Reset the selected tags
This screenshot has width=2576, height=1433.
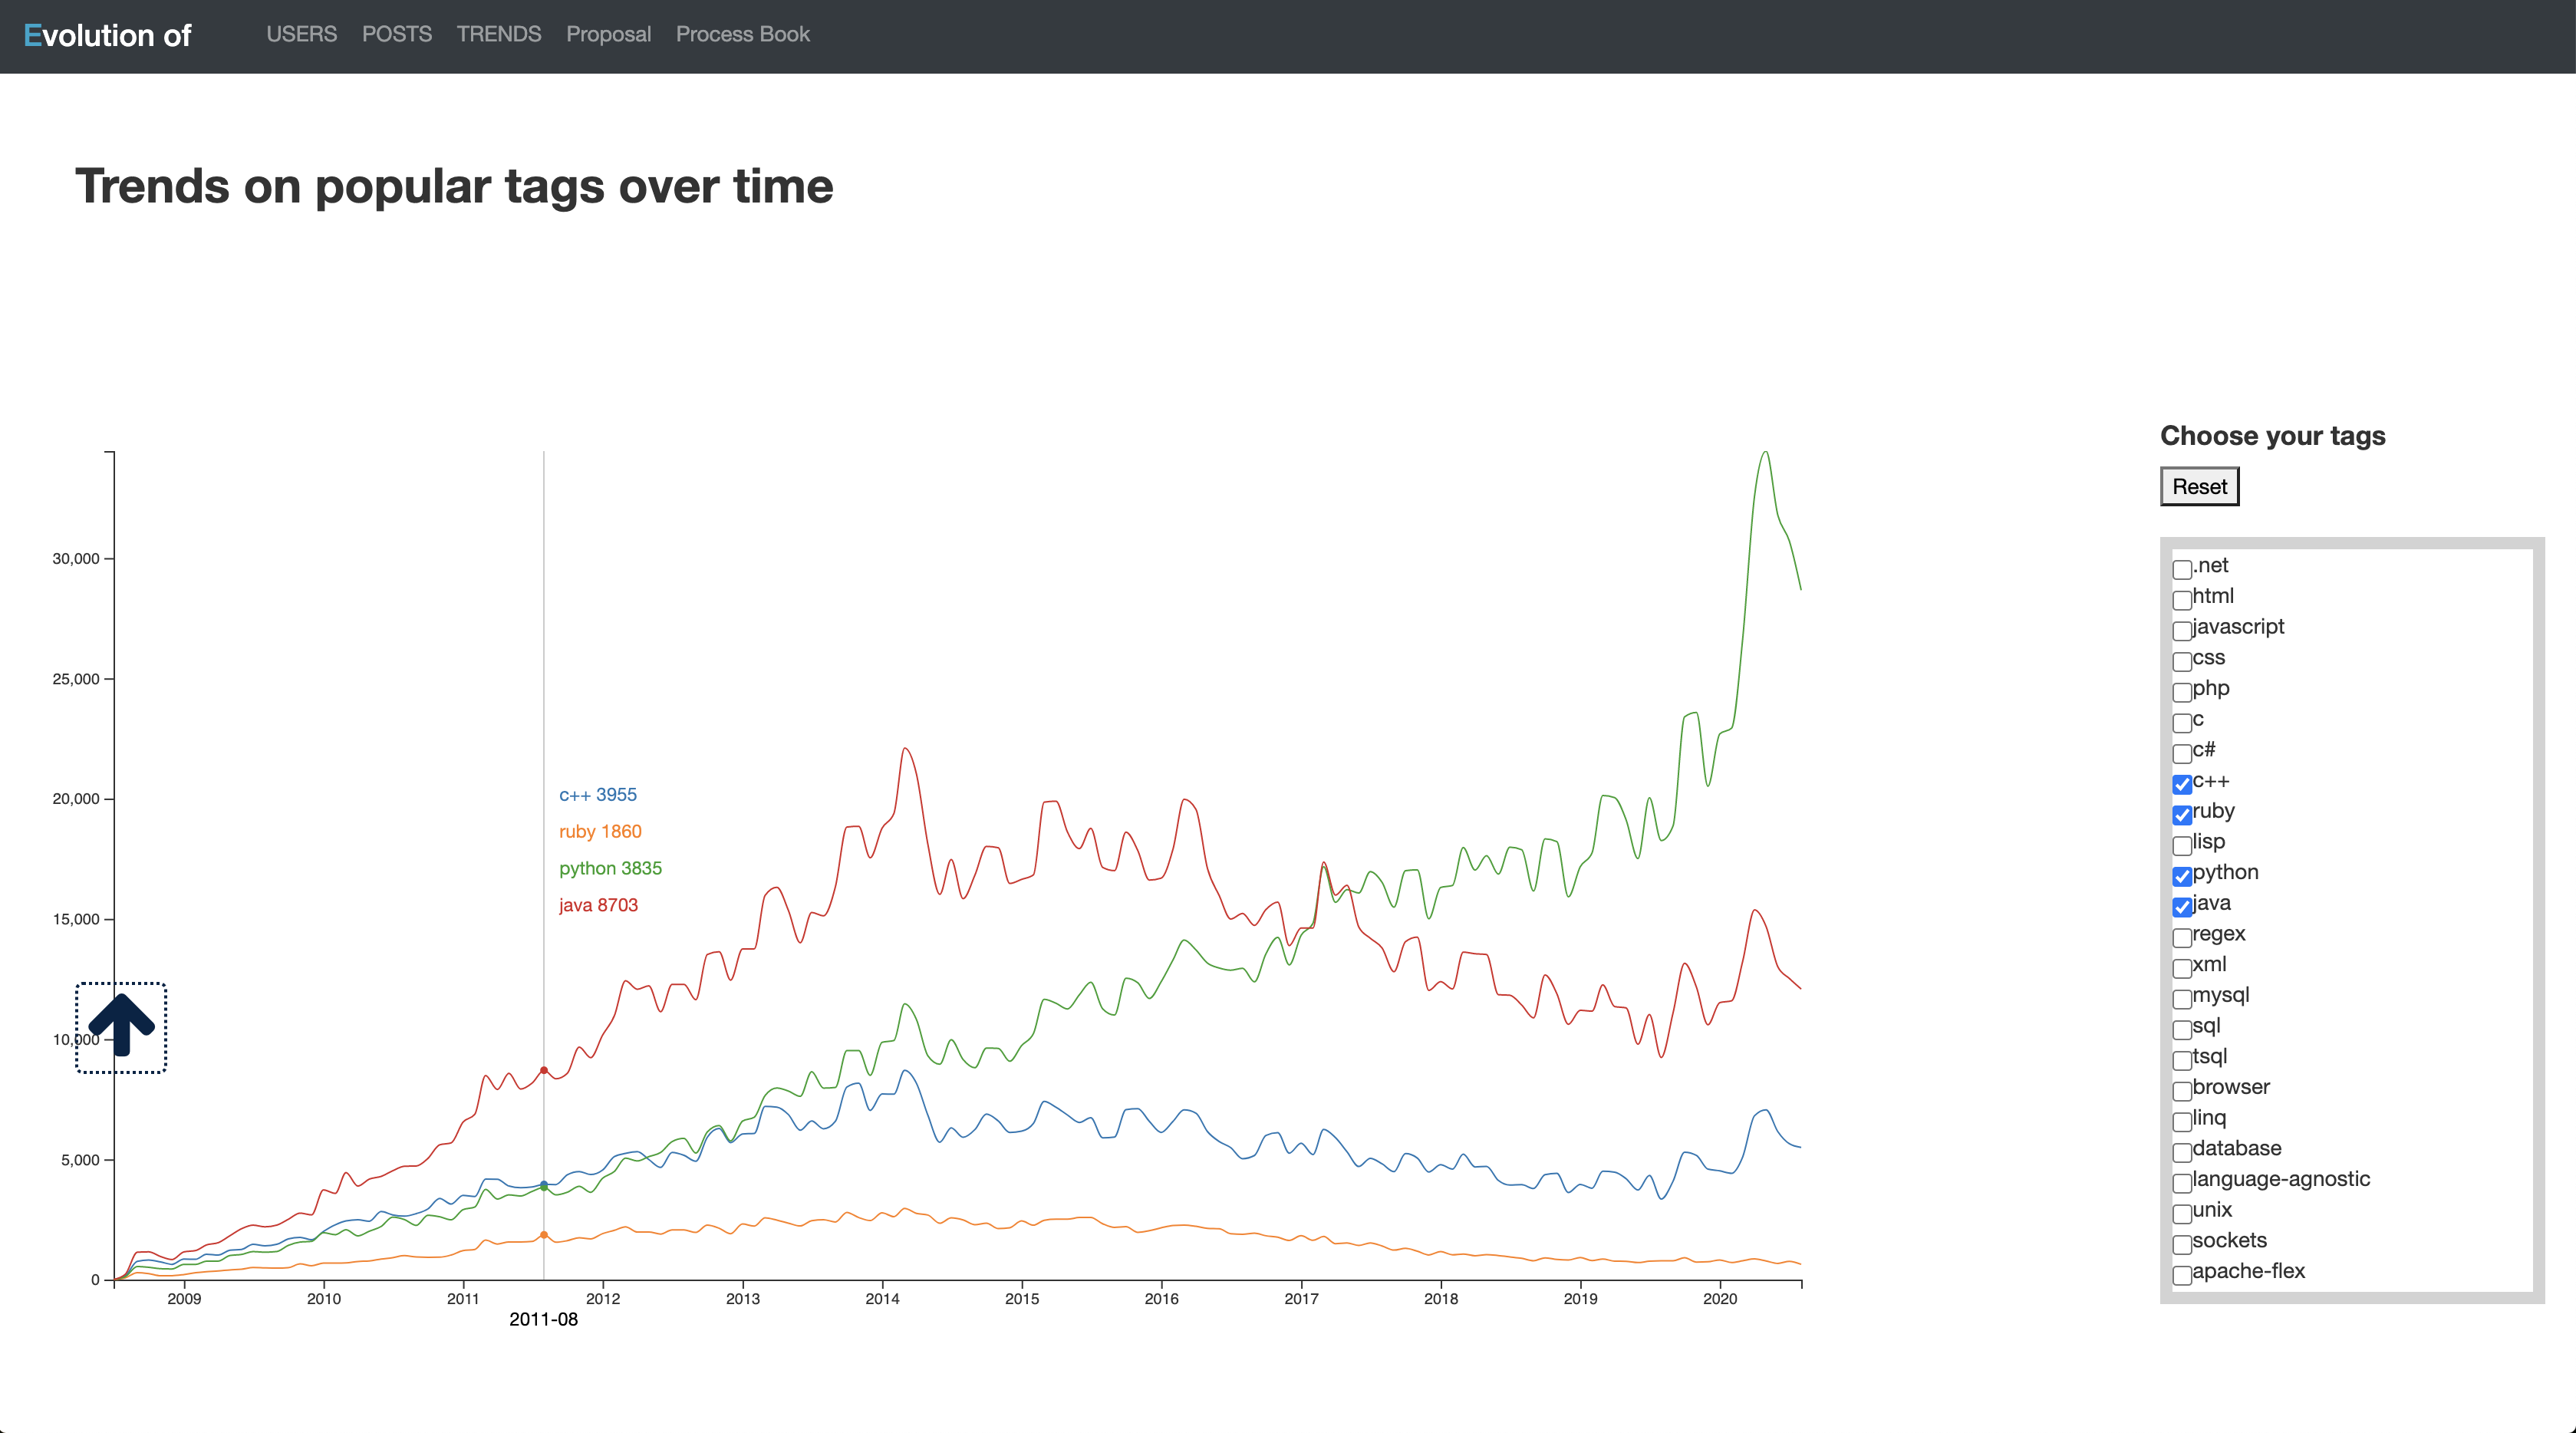coord(2199,487)
